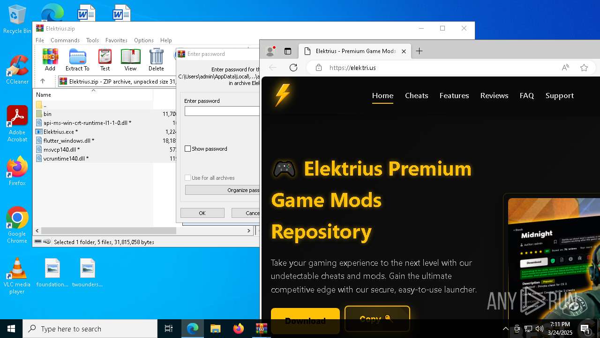Go to Reviews section link
Viewport: 600px width, 338px height.
(x=494, y=96)
